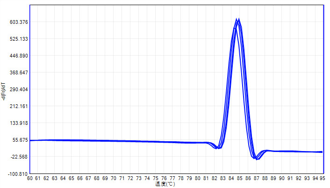Image resolution: width=330 pixels, height=188 pixels.
Task: Click the small curve dip near 82°C
Action: pos(217,147)
